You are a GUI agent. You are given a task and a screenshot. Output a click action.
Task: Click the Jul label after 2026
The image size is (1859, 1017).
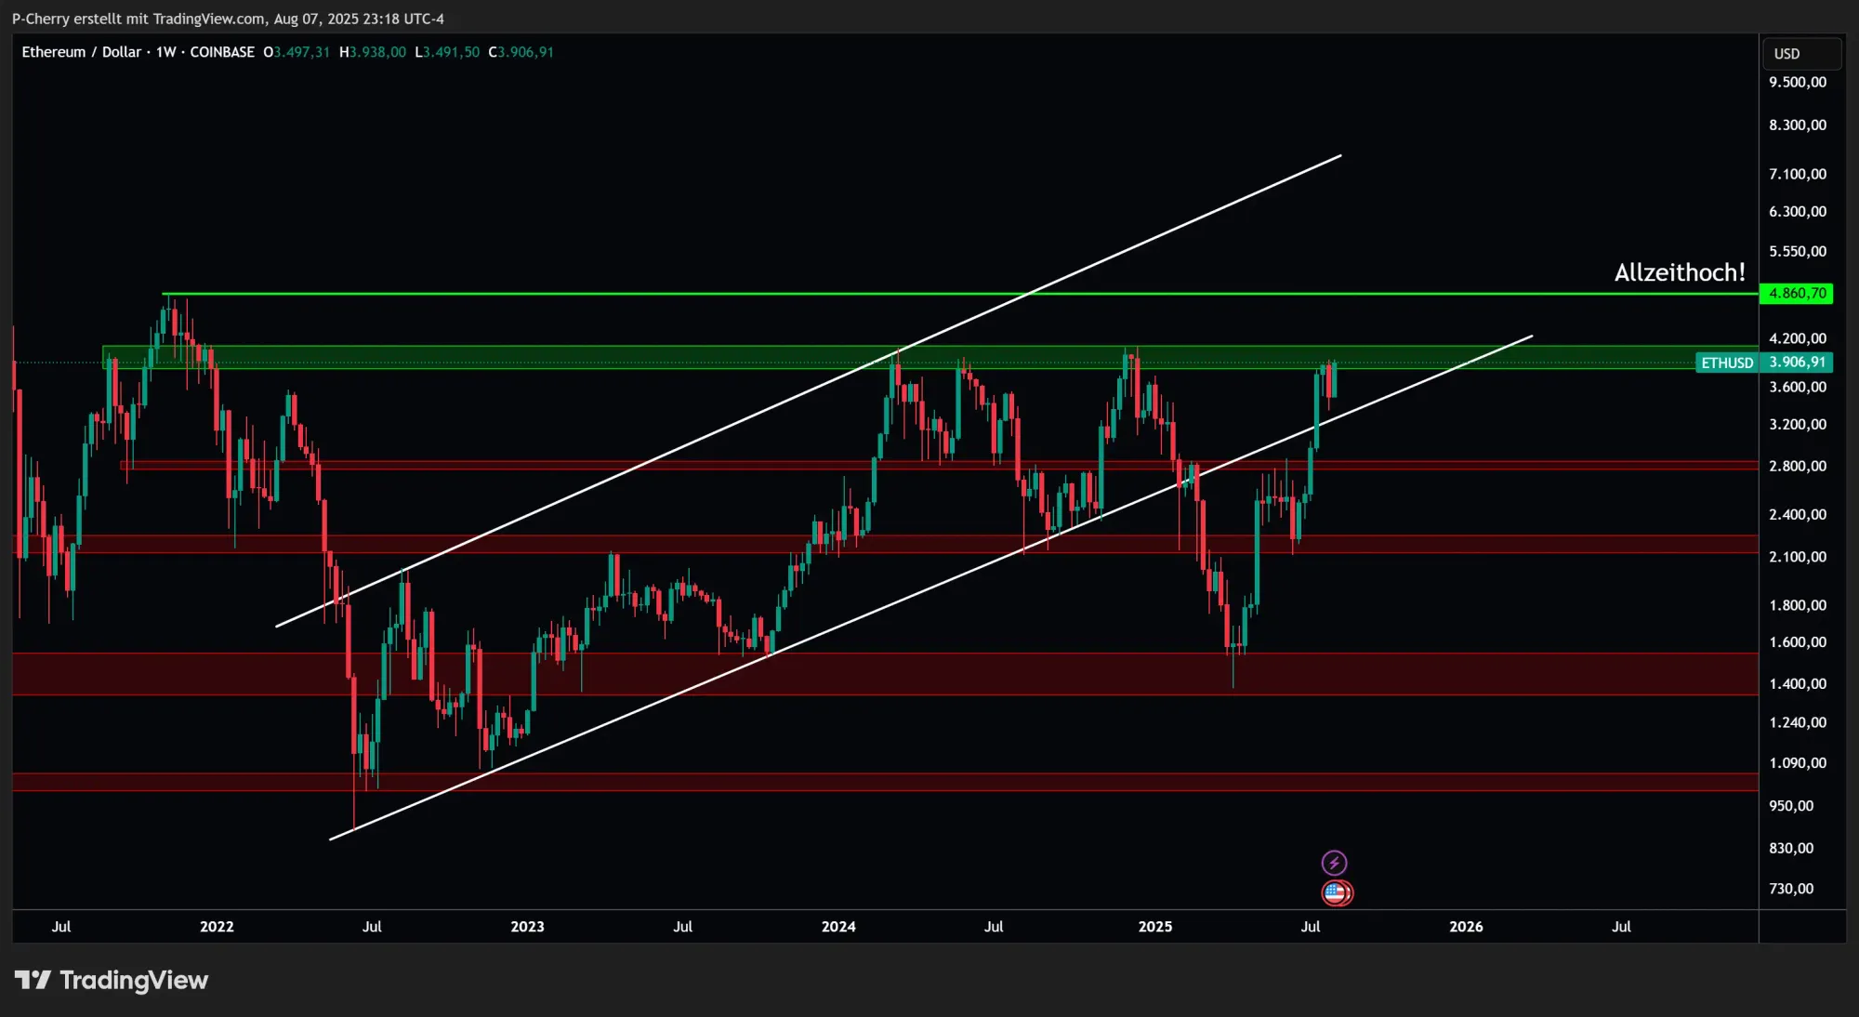(1621, 927)
